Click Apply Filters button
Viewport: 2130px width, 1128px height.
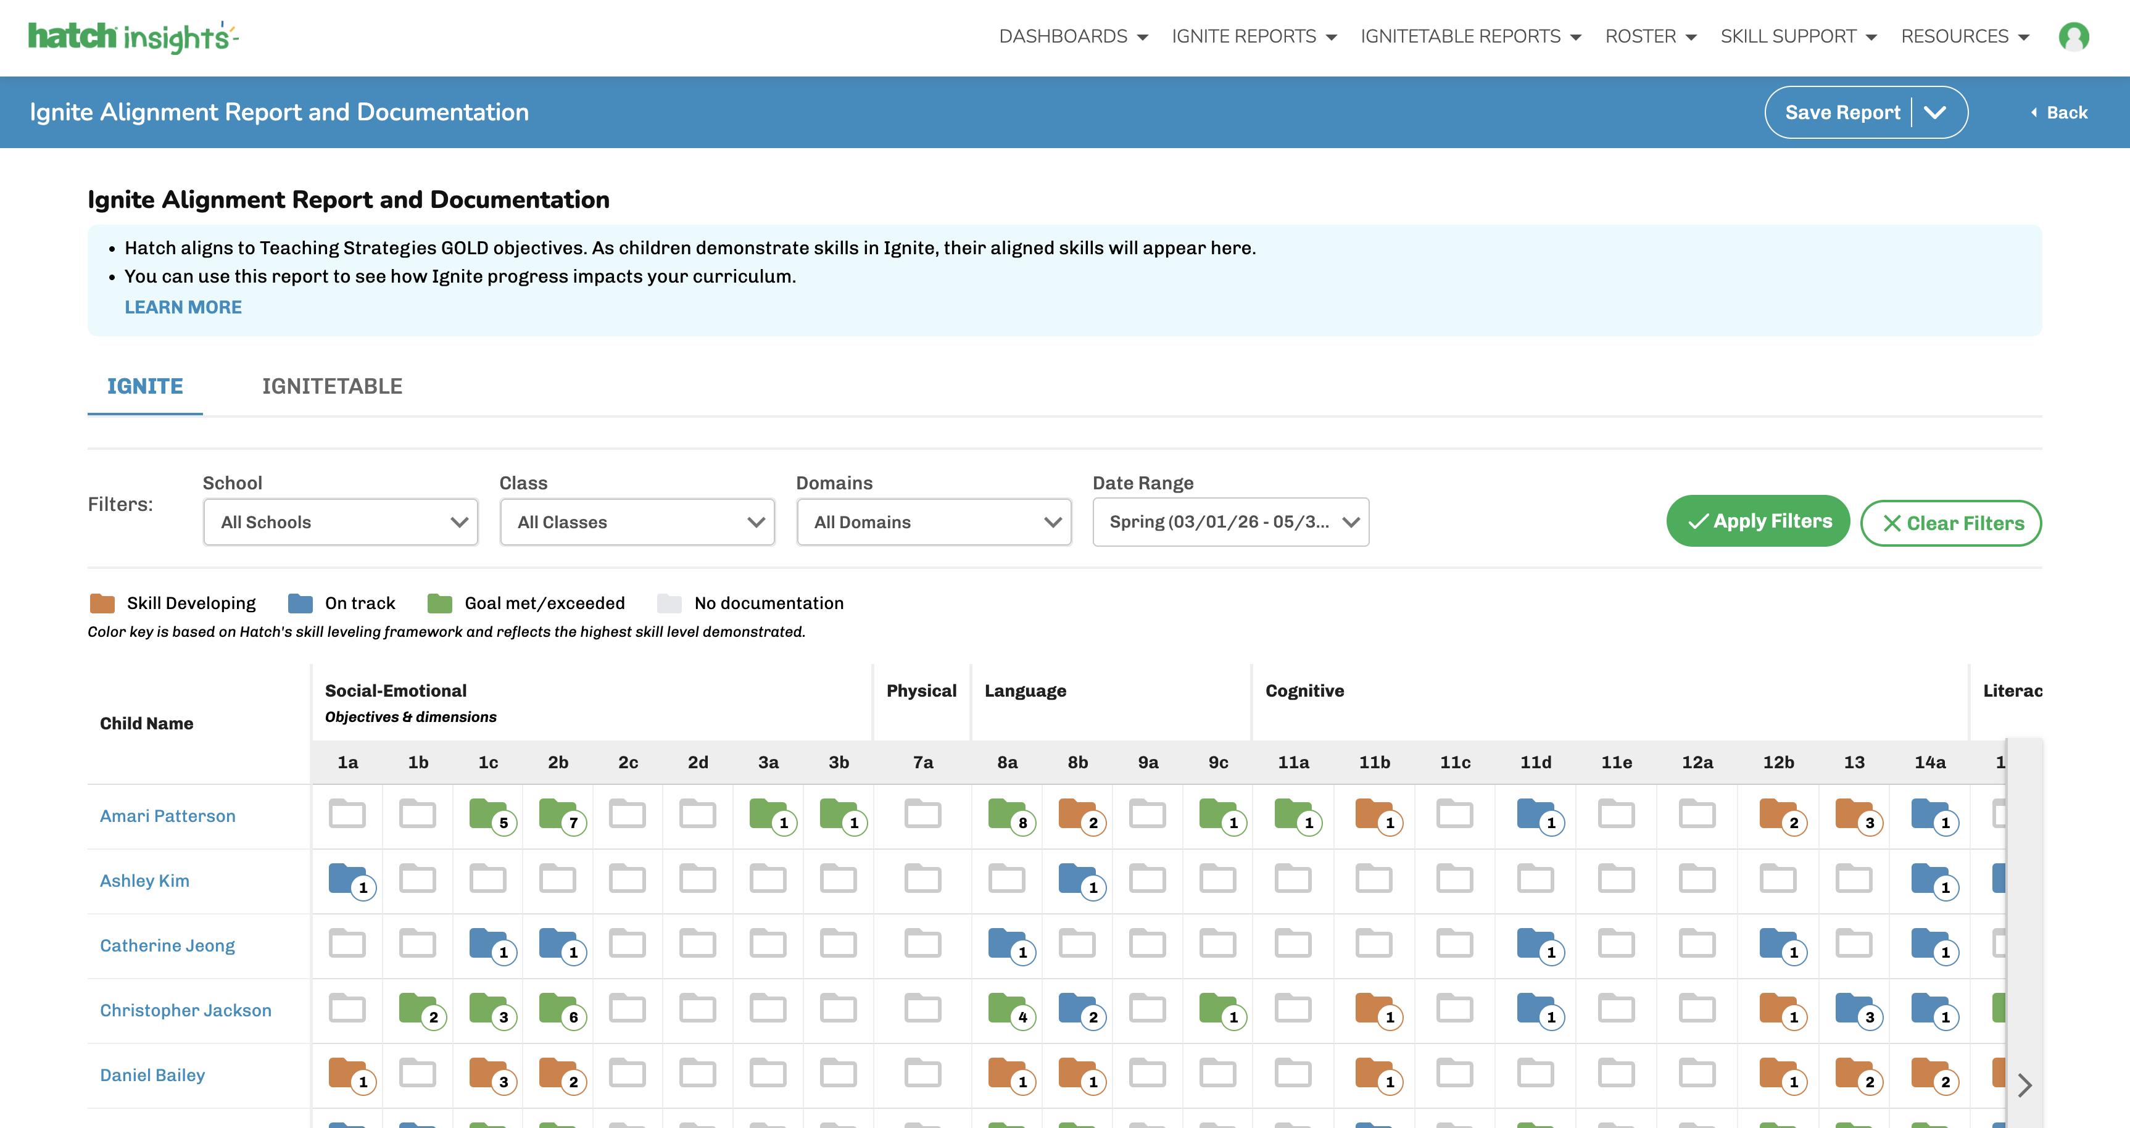pos(1757,521)
